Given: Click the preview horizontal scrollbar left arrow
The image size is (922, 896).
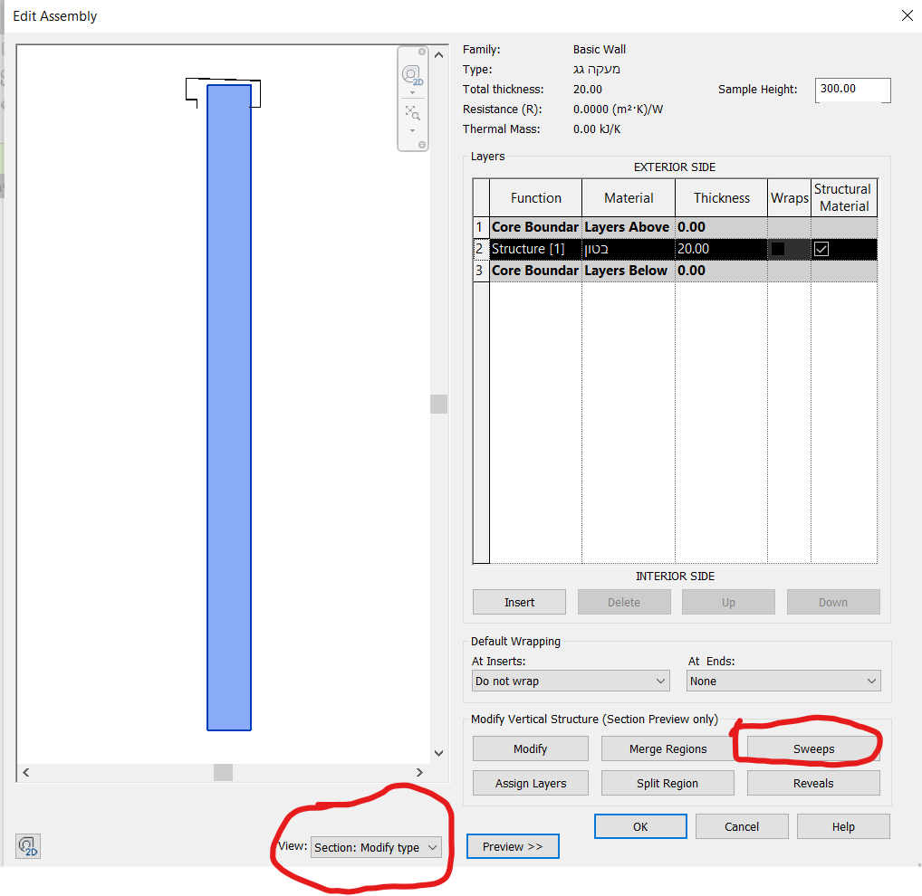Looking at the screenshot, I should coord(26,772).
